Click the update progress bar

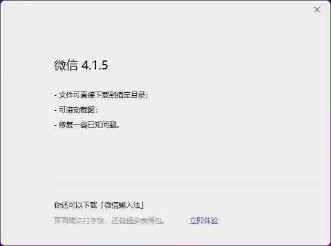(189, 184)
